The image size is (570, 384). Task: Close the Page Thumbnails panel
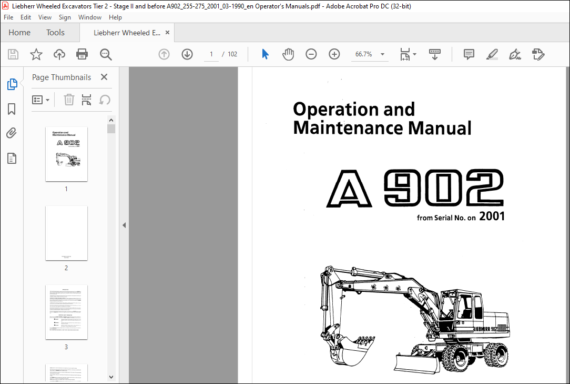click(x=104, y=77)
